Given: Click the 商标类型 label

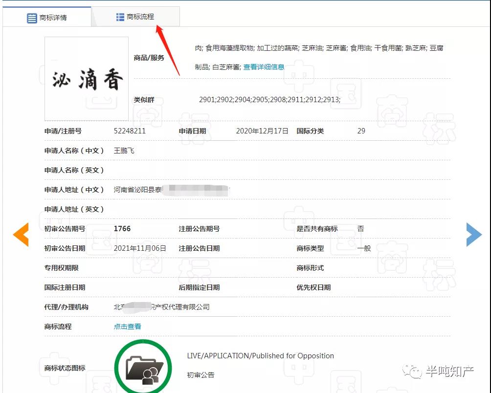Looking at the screenshot, I should [310, 248].
